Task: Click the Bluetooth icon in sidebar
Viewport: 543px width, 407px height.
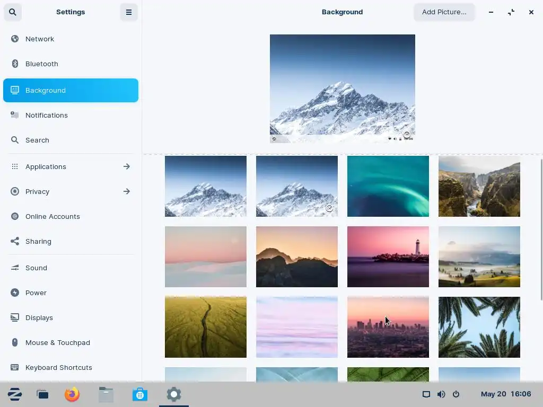Action: (14, 64)
